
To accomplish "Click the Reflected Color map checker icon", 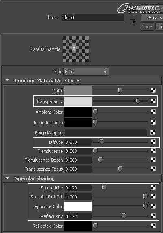I will (153, 226).
